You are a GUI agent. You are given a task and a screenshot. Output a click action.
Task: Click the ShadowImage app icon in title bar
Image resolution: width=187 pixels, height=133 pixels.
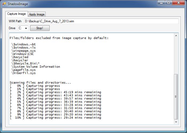pos(4,4)
